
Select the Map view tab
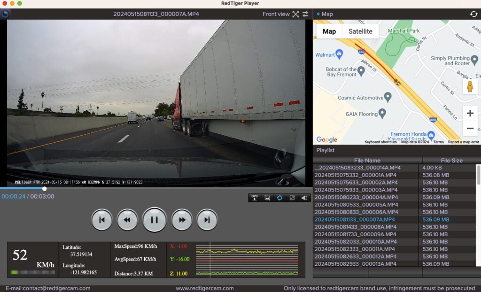point(329,31)
